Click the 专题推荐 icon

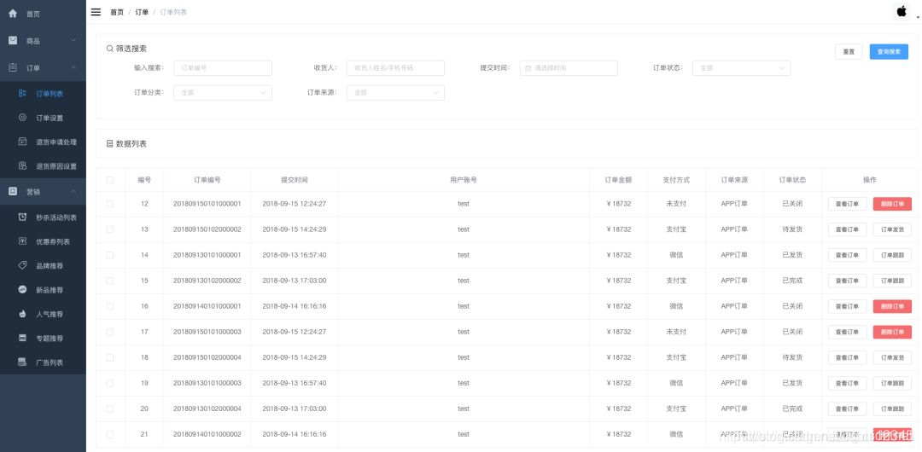22,338
